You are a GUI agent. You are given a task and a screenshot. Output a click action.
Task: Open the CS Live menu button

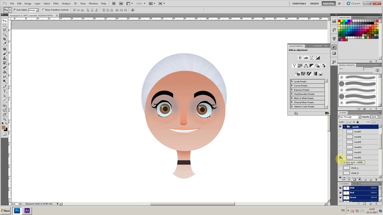[x=353, y=4]
